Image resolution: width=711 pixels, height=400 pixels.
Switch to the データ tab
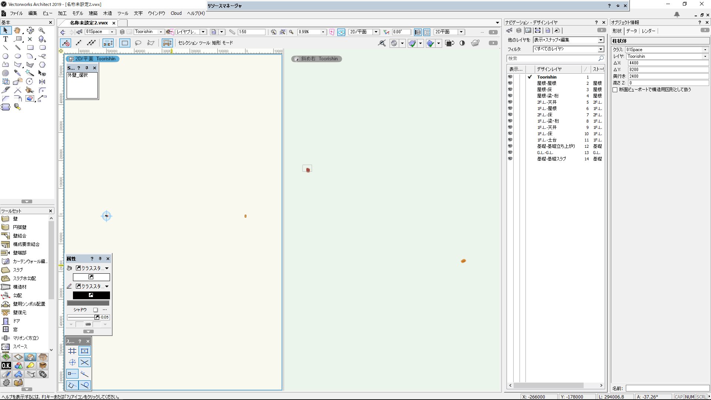[632, 31]
